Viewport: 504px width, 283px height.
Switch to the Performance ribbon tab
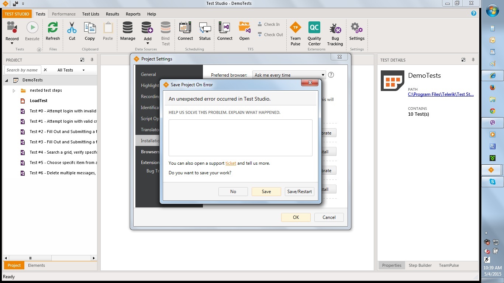(64, 14)
